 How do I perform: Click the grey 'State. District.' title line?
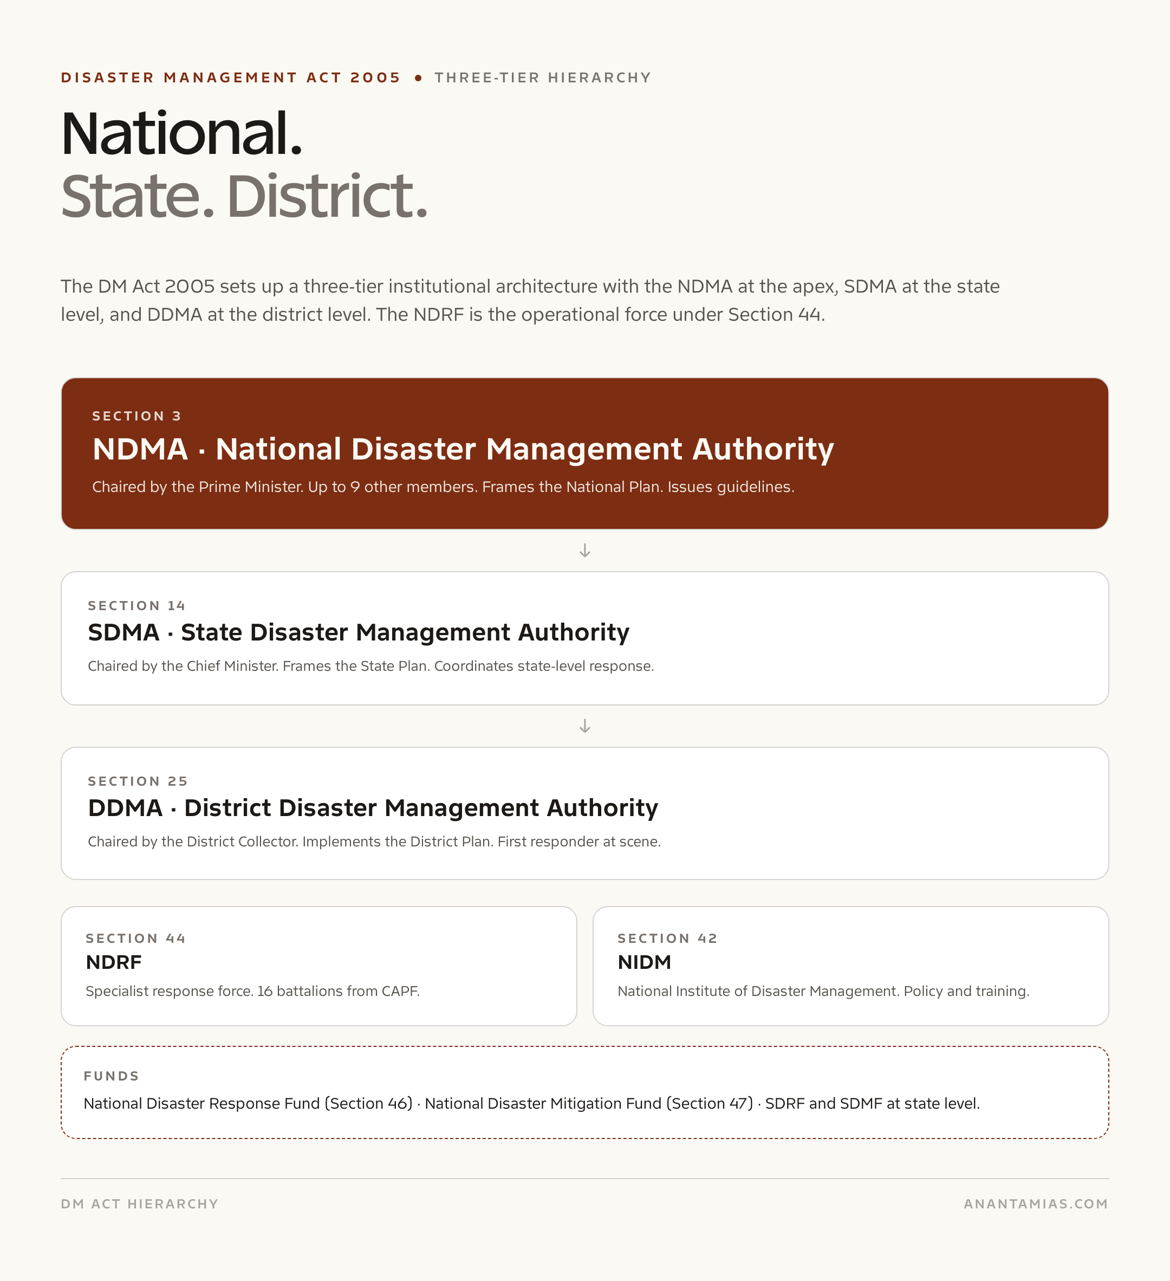pyautogui.click(x=244, y=196)
